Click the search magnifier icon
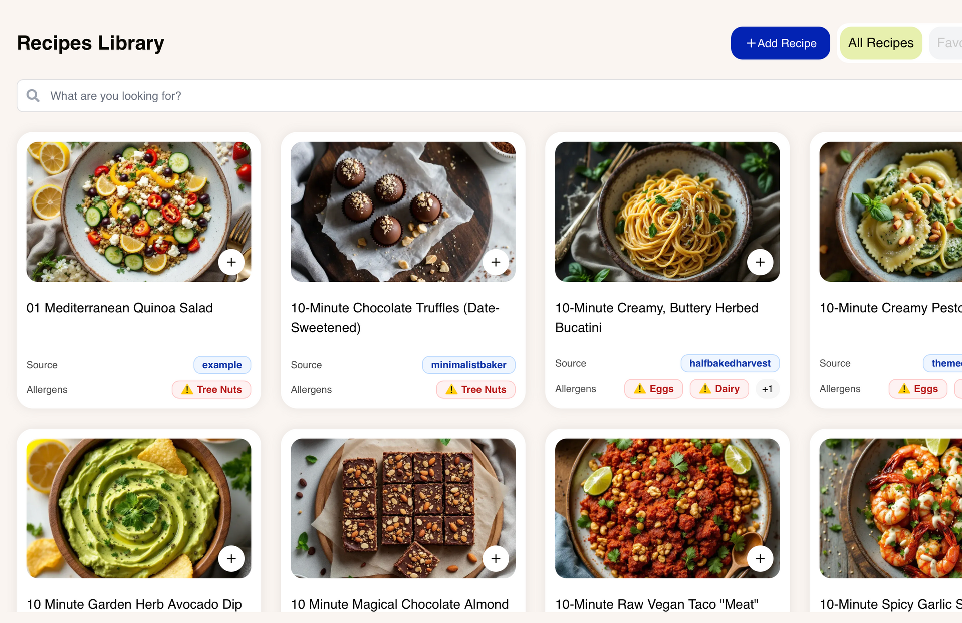The width and height of the screenshot is (962, 623). click(x=33, y=96)
